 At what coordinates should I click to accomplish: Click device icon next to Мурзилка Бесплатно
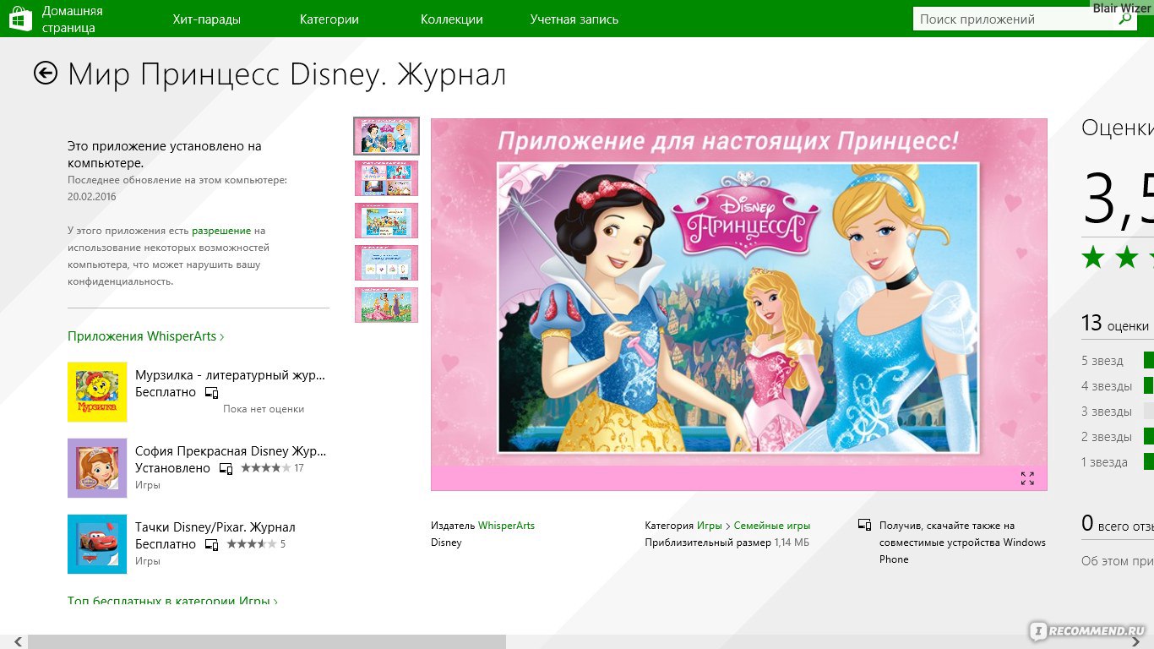coord(212,393)
